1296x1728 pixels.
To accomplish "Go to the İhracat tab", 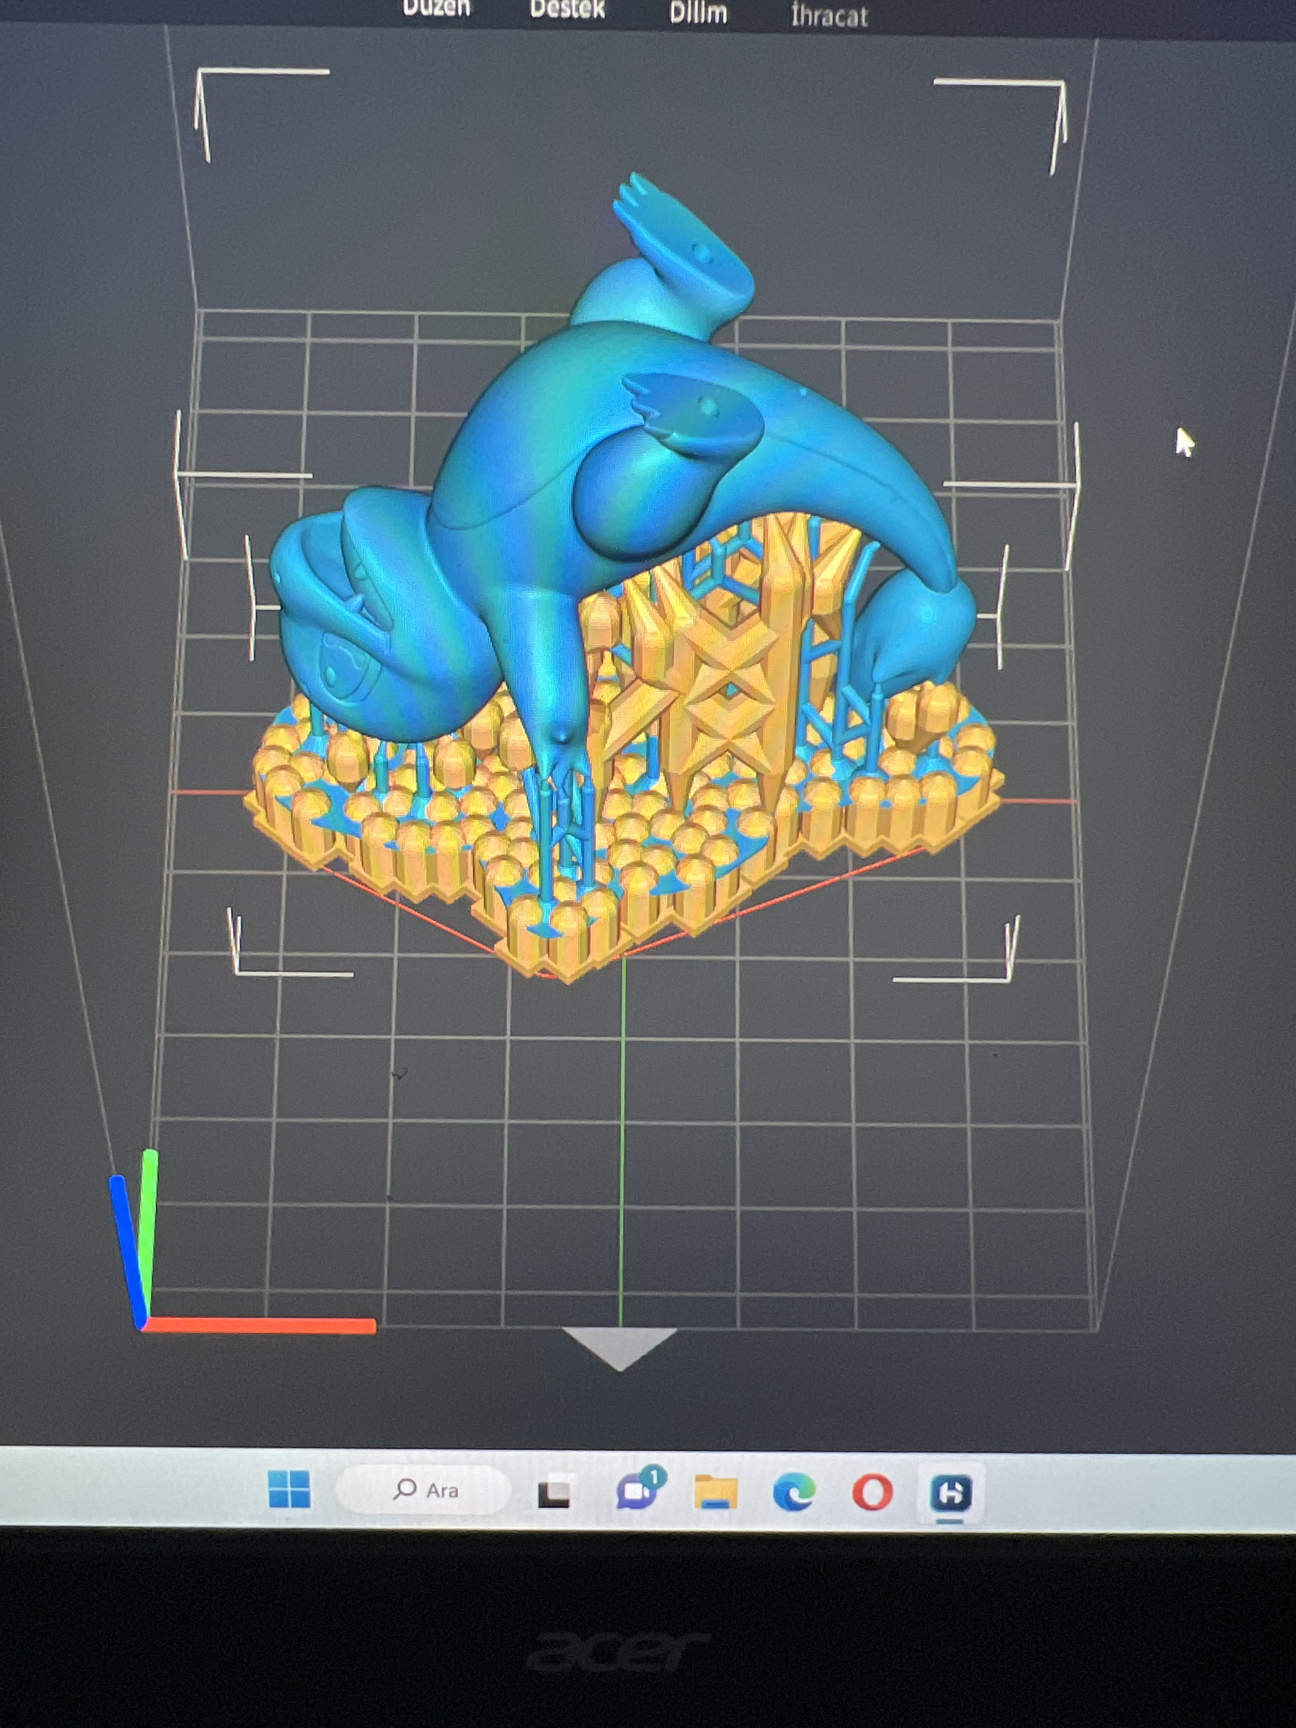I will (829, 15).
